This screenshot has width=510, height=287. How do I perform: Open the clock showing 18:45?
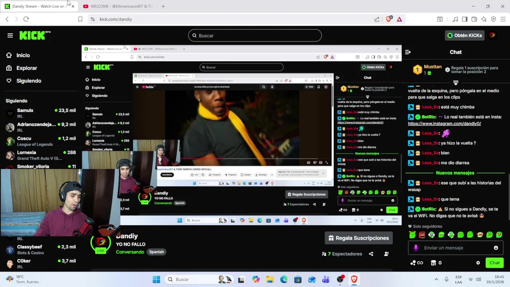(x=494, y=279)
